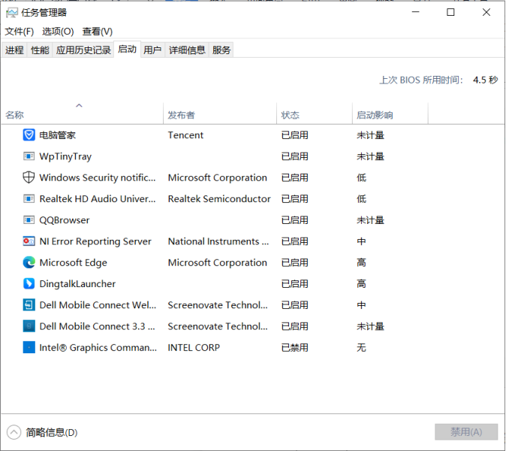Click the WpTinyTray app icon

coord(29,156)
